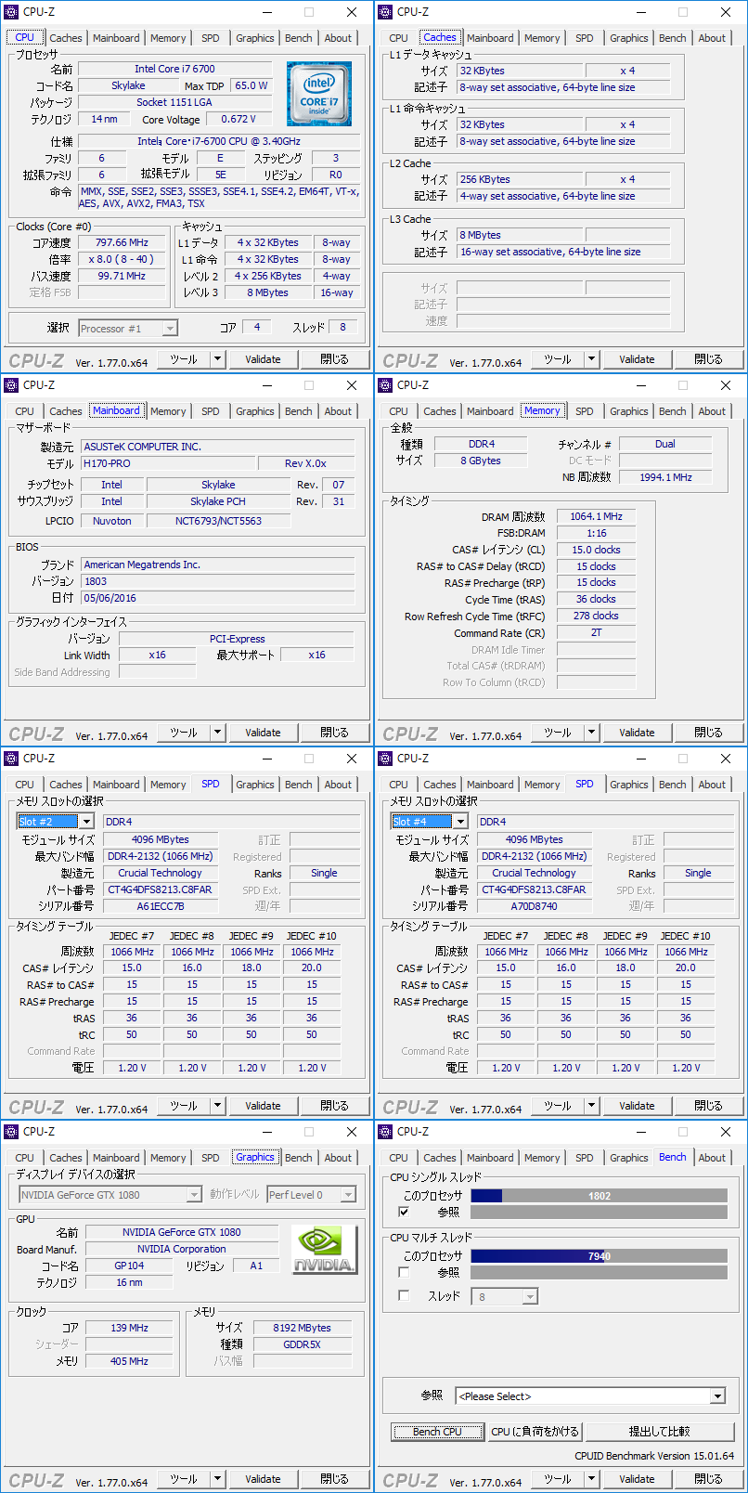Click the BIOS version 1803 field
The width and height of the screenshot is (748, 1493).
coord(218,581)
